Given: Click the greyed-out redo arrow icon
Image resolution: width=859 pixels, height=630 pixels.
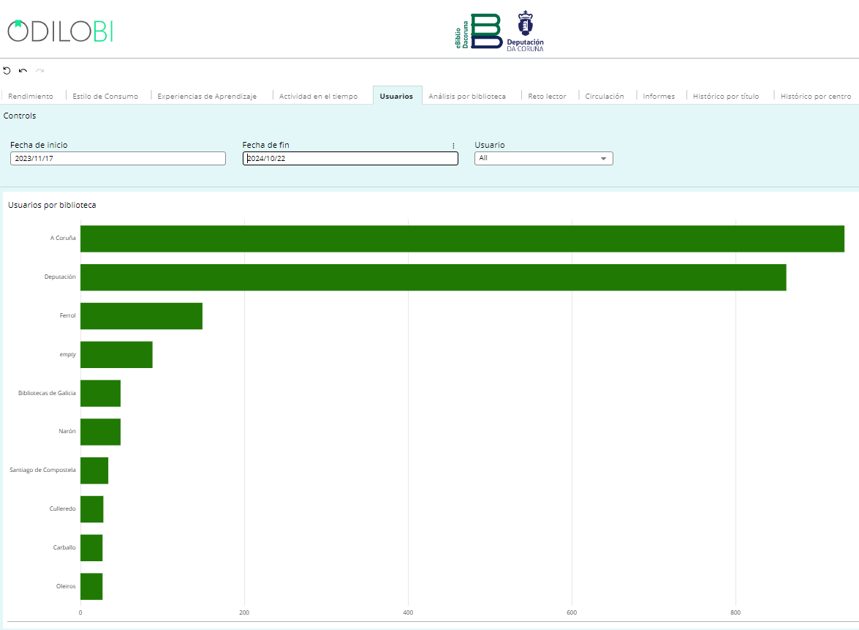Looking at the screenshot, I should (x=40, y=71).
